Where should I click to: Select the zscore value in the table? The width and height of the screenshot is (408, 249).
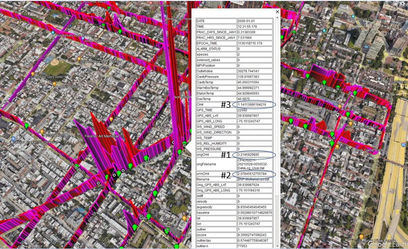pyautogui.click(x=255, y=234)
